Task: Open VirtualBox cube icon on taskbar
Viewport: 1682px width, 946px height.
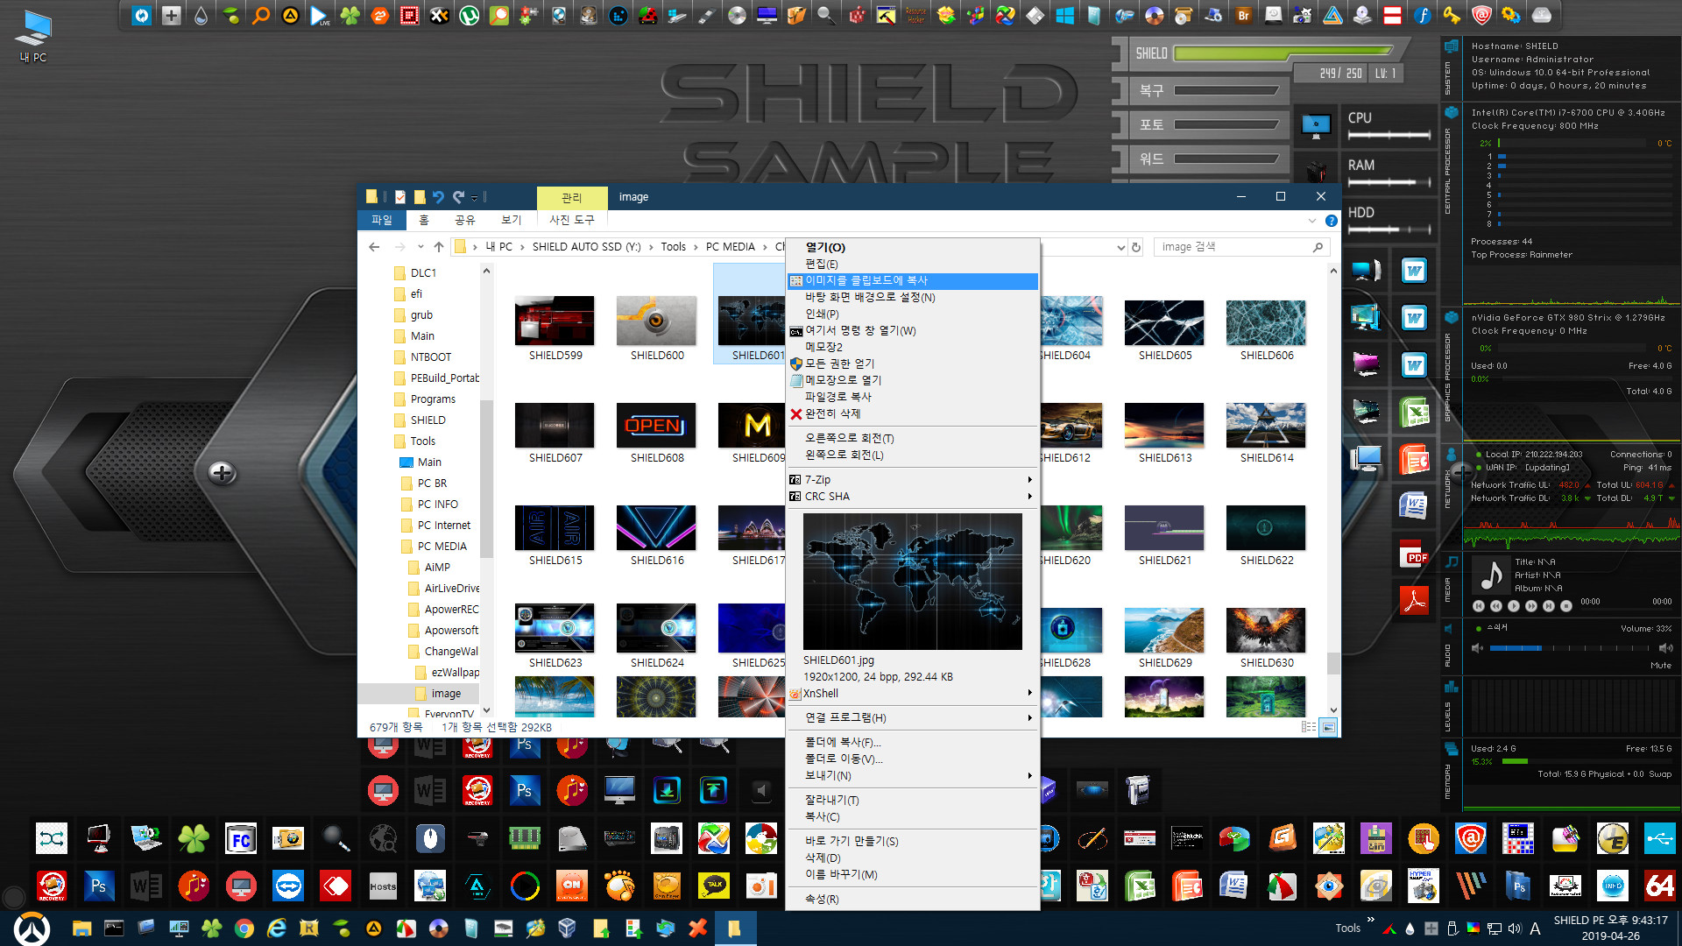Action: 568,928
